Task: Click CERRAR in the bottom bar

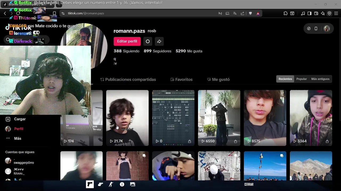Action: coord(249,184)
